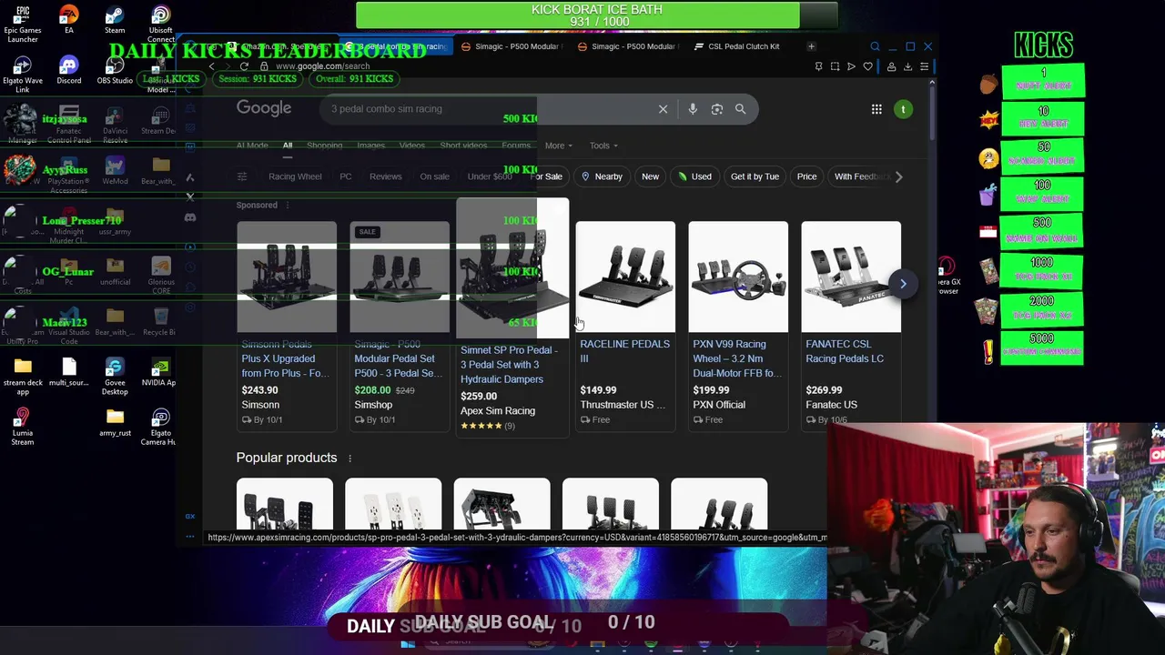1165x655 pixels.
Task: Clear the Google search query with X
Action: click(663, 109)
